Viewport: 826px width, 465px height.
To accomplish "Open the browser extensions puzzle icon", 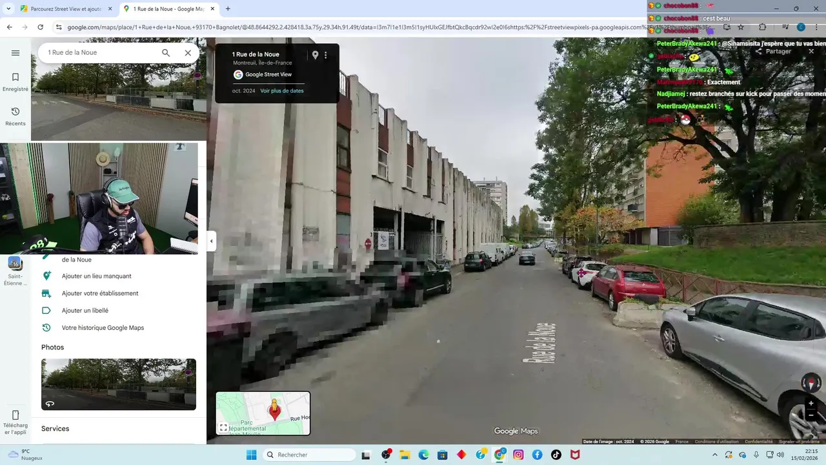I will (x=762, y=27).
